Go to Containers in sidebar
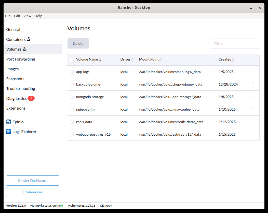Image resolution: width=268 pixels, height=213 pixels. [33, 39]
